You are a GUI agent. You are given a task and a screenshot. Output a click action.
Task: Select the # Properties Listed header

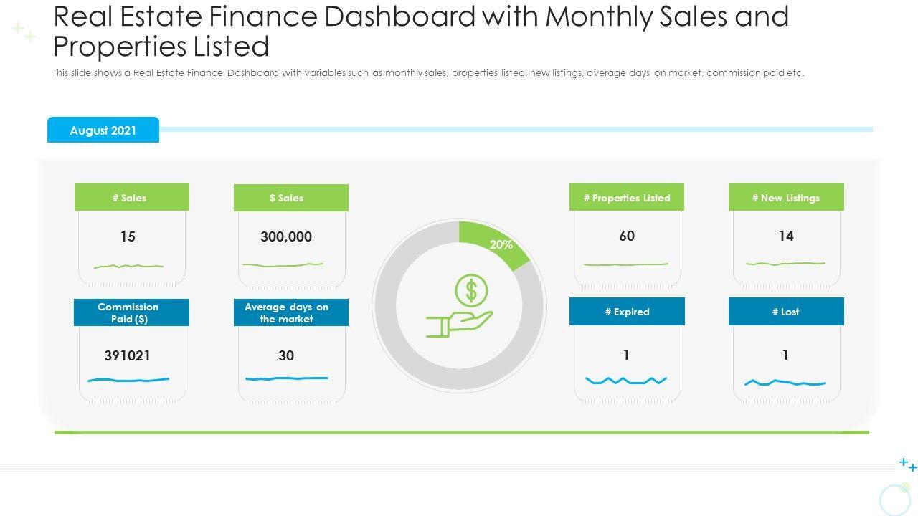coord(627,198)
